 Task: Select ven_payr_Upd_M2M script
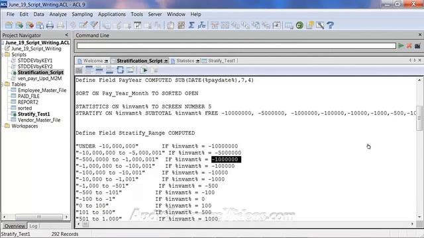click(40, 78)
